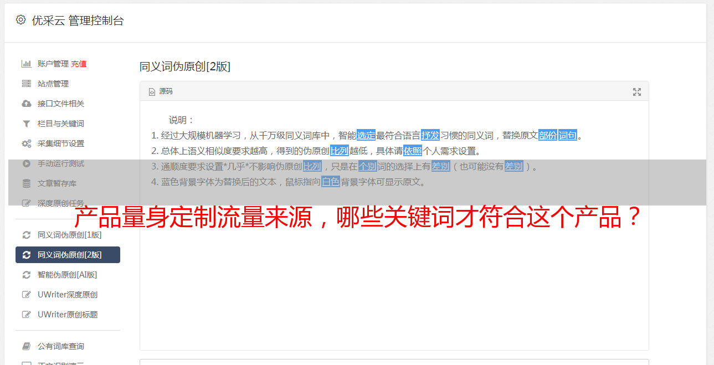714x365 pixels.
Task: Click the refresh icon beside 智能伪原创[AI版]
Action: (26, 275)
